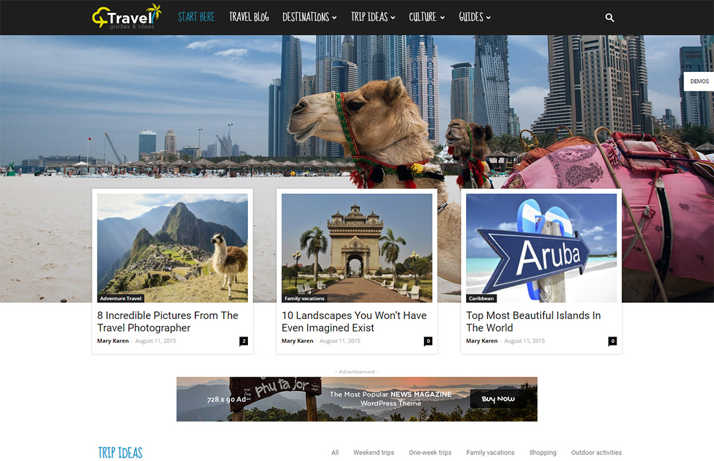Expand the Guides dropdown menu
Viewport: 714px width, 461px height.
click(474, 18)
